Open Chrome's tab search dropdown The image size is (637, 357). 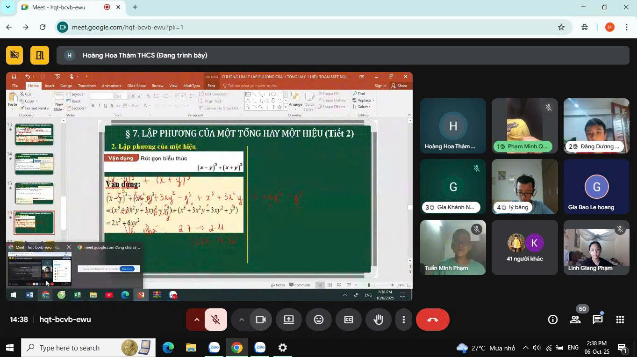tap(7, 7)
